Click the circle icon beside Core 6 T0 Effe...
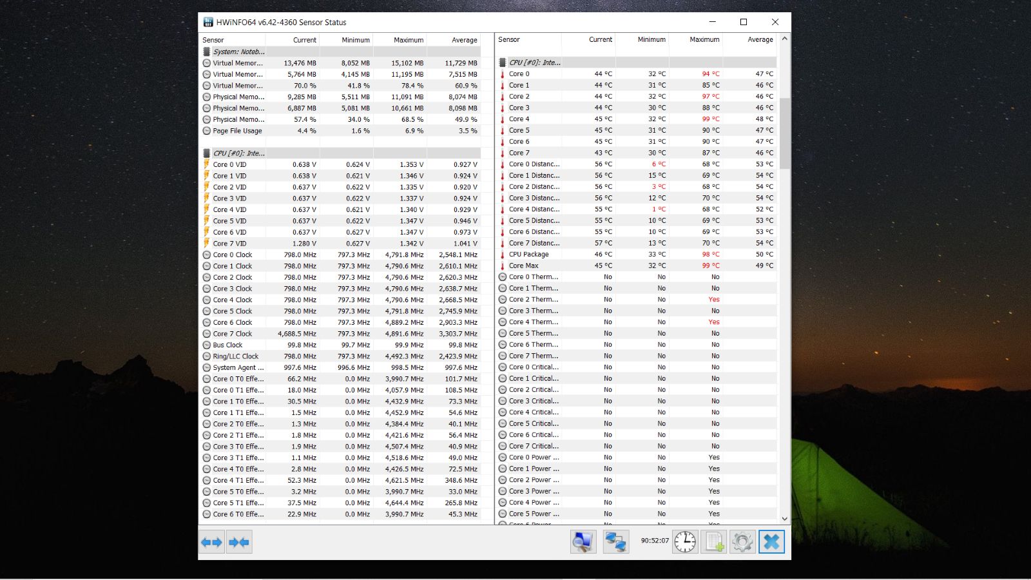 206,514
